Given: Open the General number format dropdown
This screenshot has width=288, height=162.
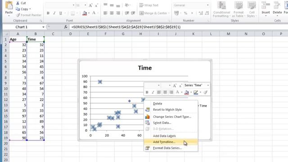Looking at the screenshot, I should pyautogui.click(x=208, y=5).
